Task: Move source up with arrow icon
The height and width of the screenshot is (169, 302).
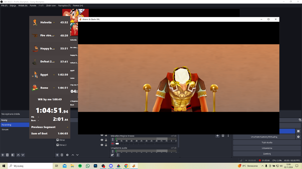Action: pyautogui.click(x=73, y=155)
